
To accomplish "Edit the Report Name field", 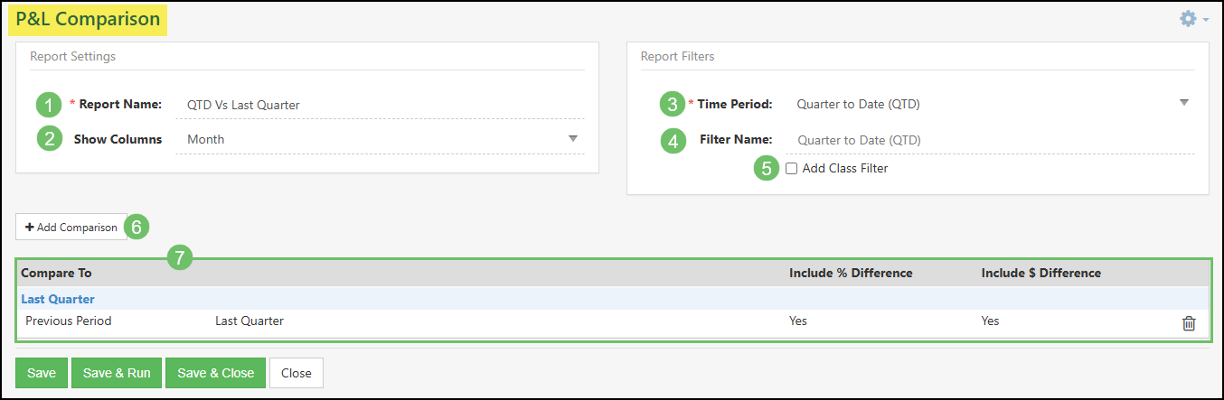I will coord(380,105).
